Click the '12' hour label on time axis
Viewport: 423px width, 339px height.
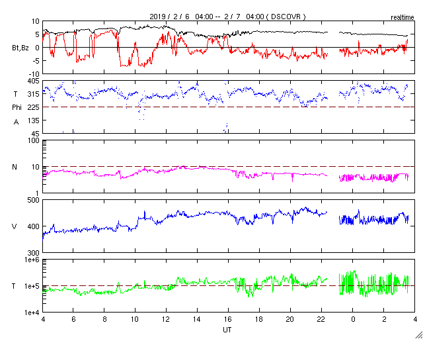tap(166, 320)
